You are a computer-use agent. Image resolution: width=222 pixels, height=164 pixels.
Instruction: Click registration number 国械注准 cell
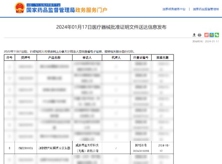tap(141, 148)
